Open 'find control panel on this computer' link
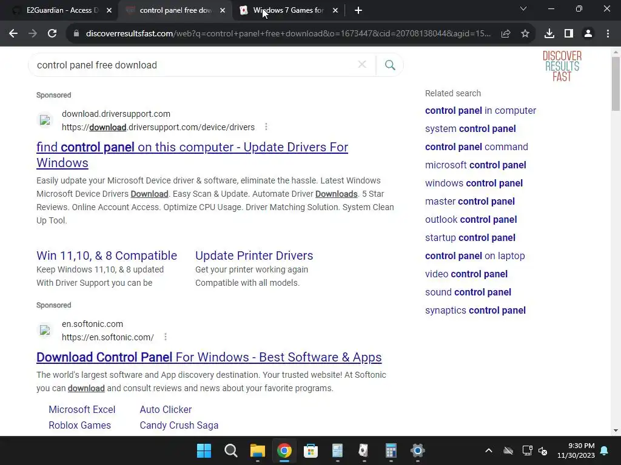The width and height of the screenshot is (621, 465). point(192,154)
